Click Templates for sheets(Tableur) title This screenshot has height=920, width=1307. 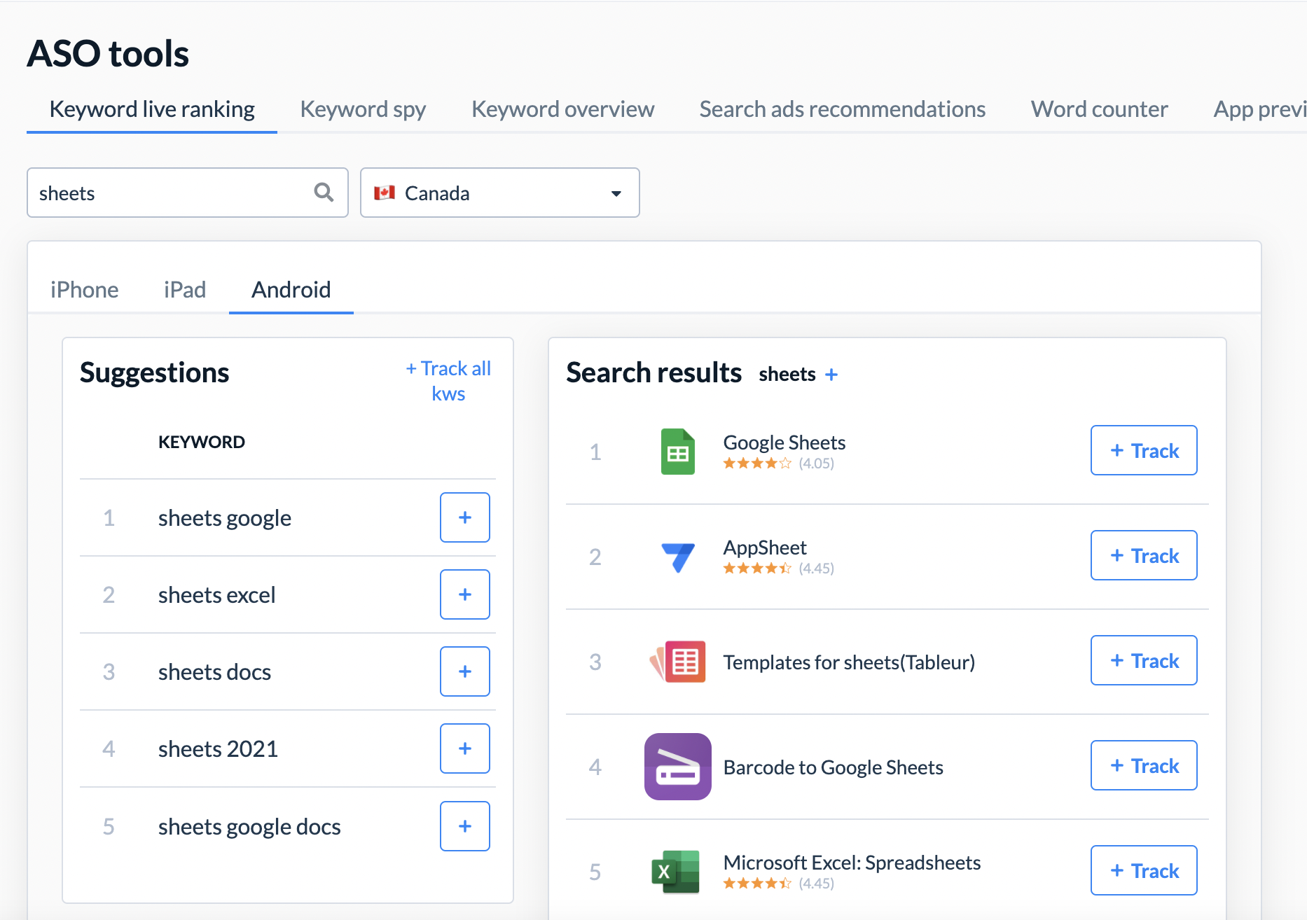click(x=849, y=662)
